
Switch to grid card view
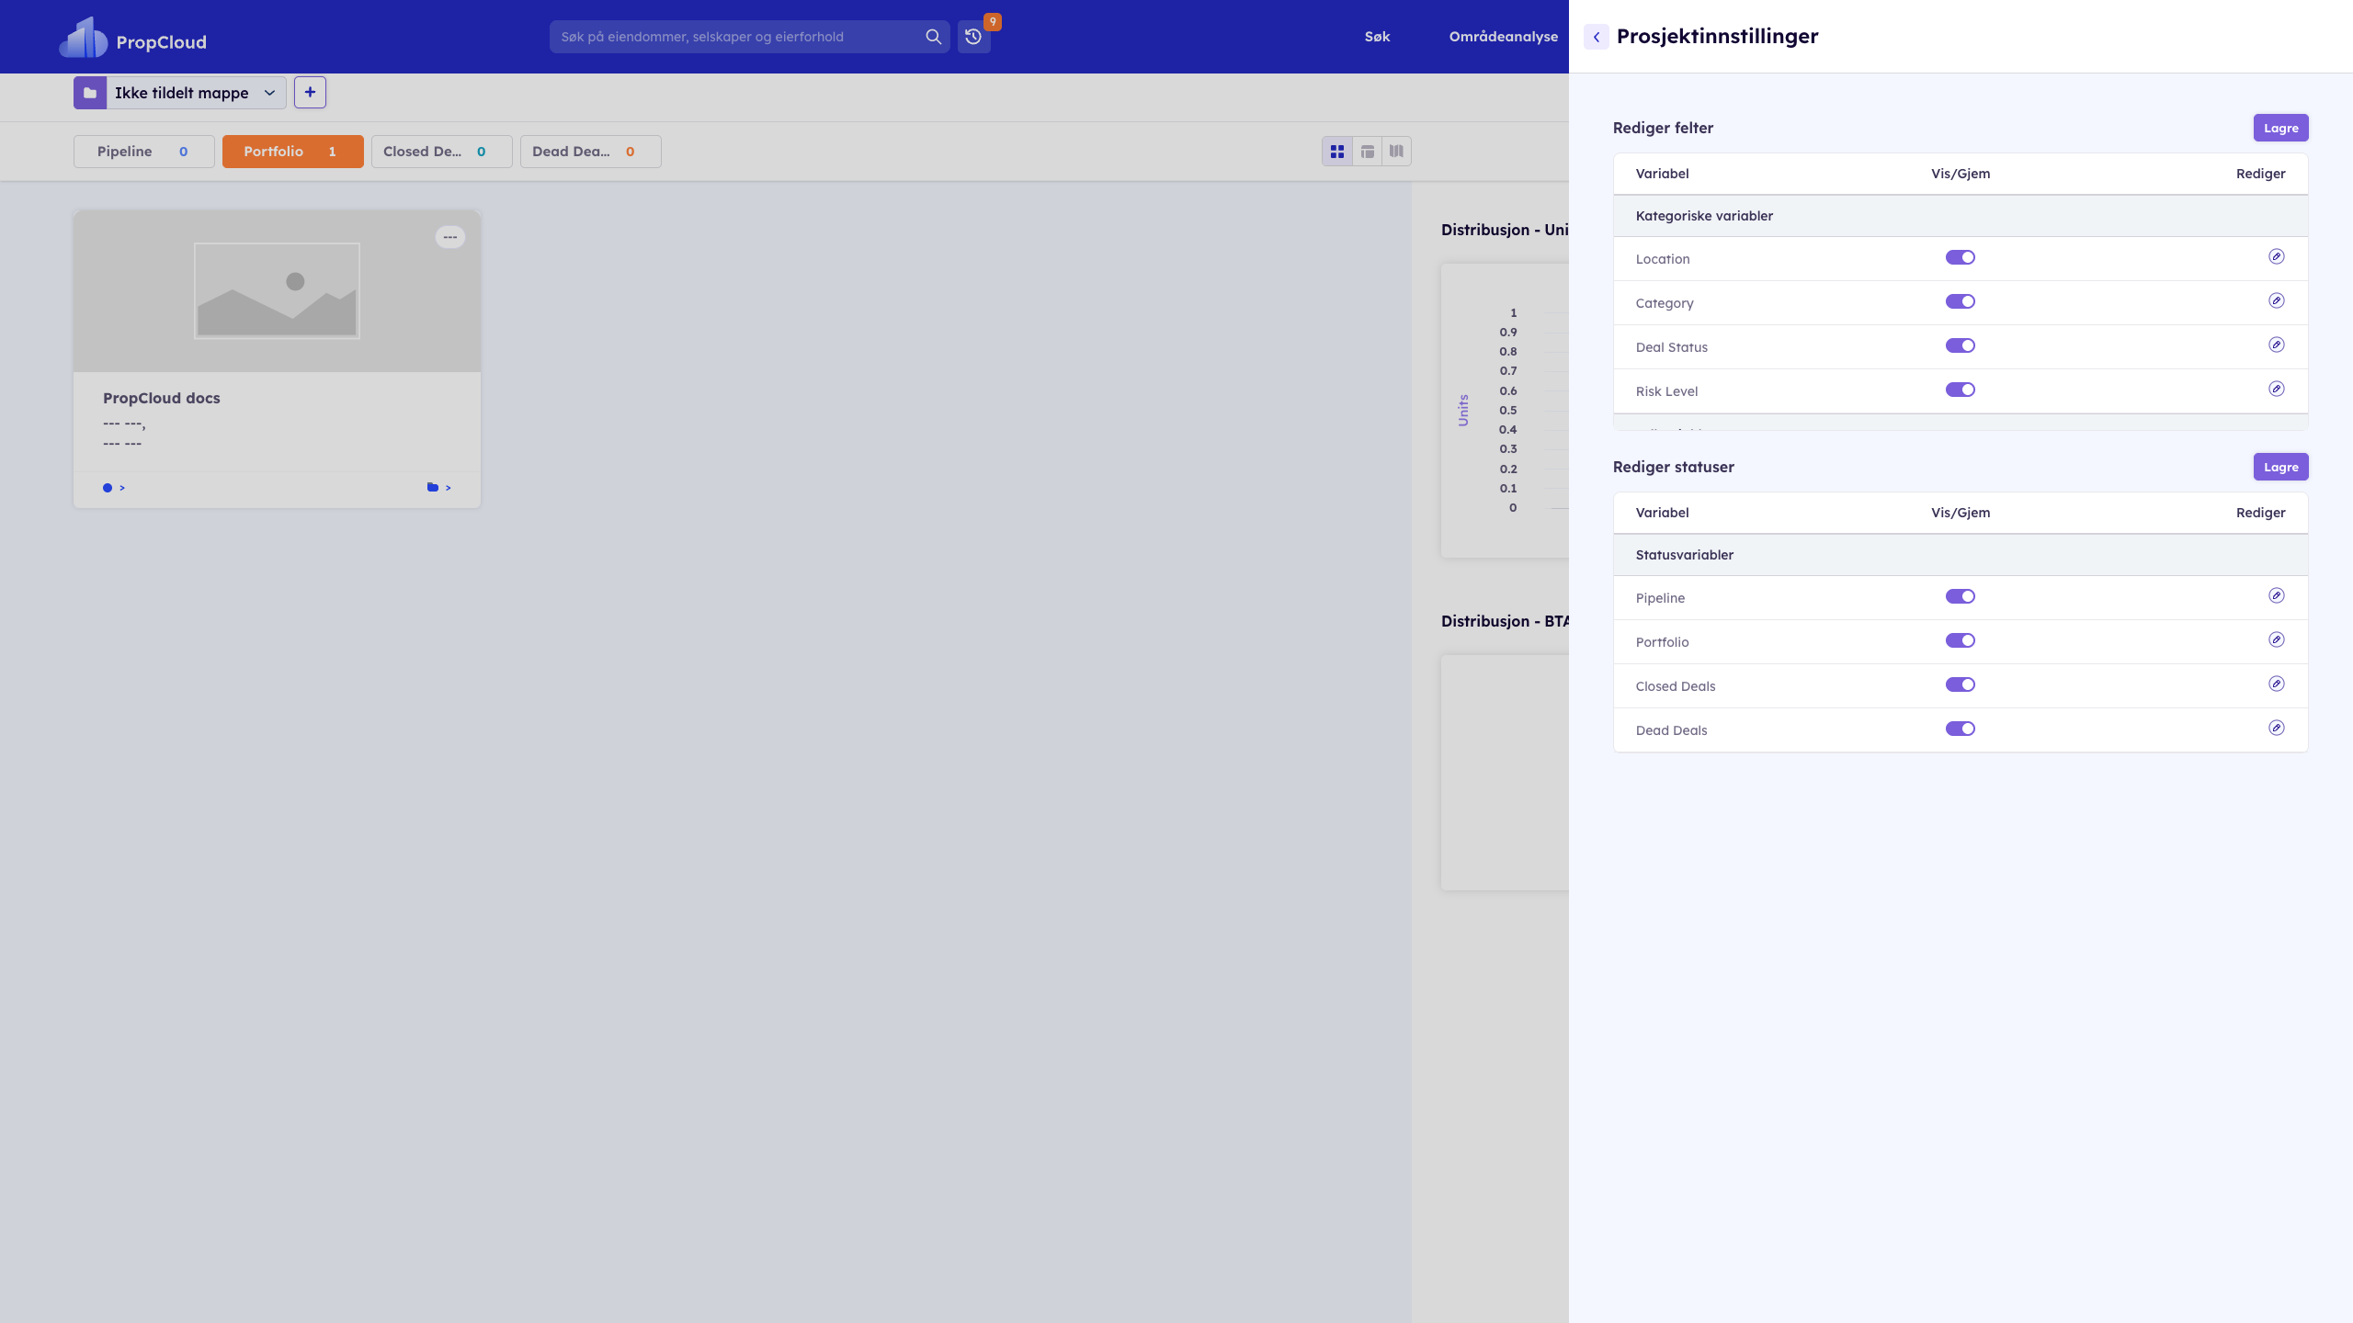click(1337, 152)
